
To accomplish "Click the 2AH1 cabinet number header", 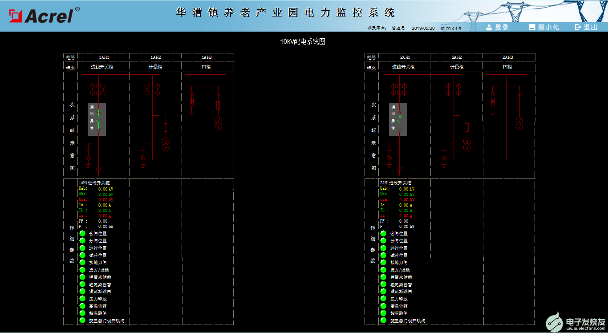I will (x=405, y=57).
